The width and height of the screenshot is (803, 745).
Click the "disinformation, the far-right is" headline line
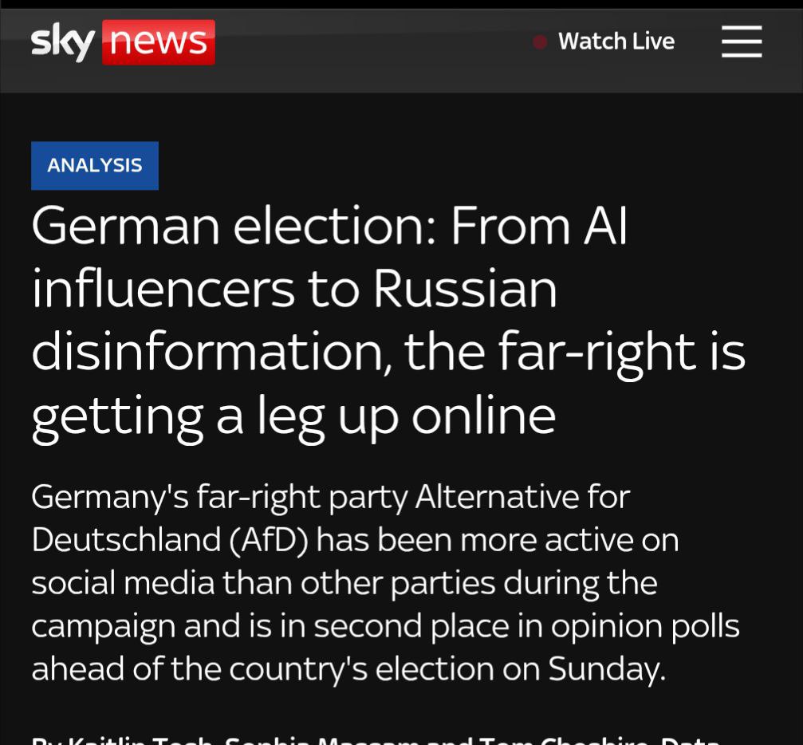388,353
